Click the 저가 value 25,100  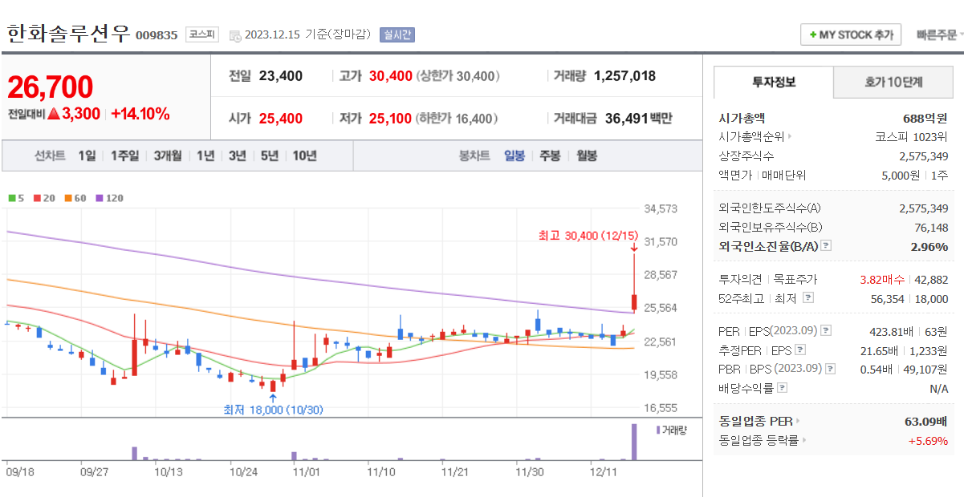click(x=391, y=119)
